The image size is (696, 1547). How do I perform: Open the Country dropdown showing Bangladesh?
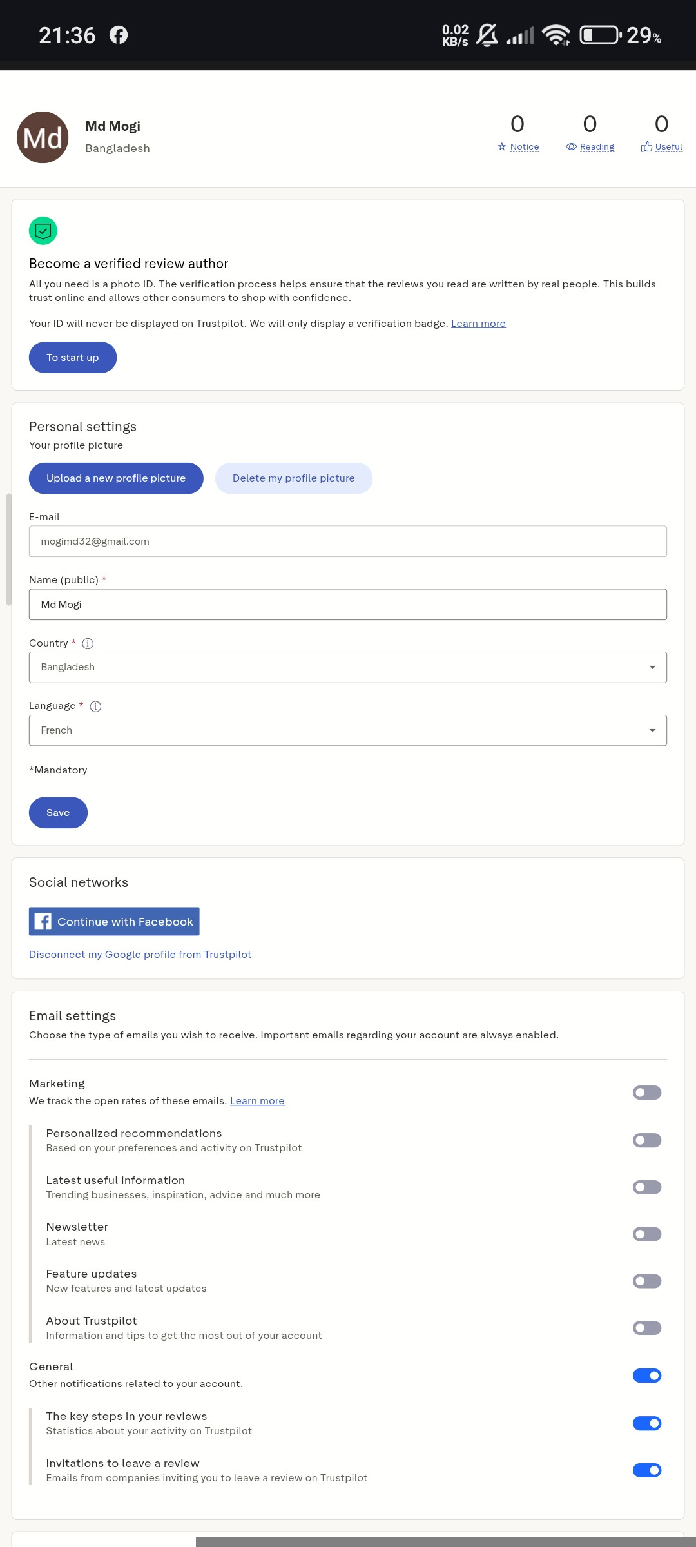point(348,667)
